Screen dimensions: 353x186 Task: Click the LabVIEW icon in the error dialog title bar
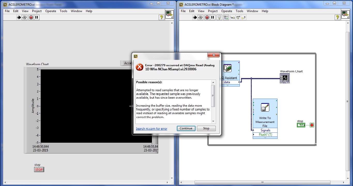[136, 56]
